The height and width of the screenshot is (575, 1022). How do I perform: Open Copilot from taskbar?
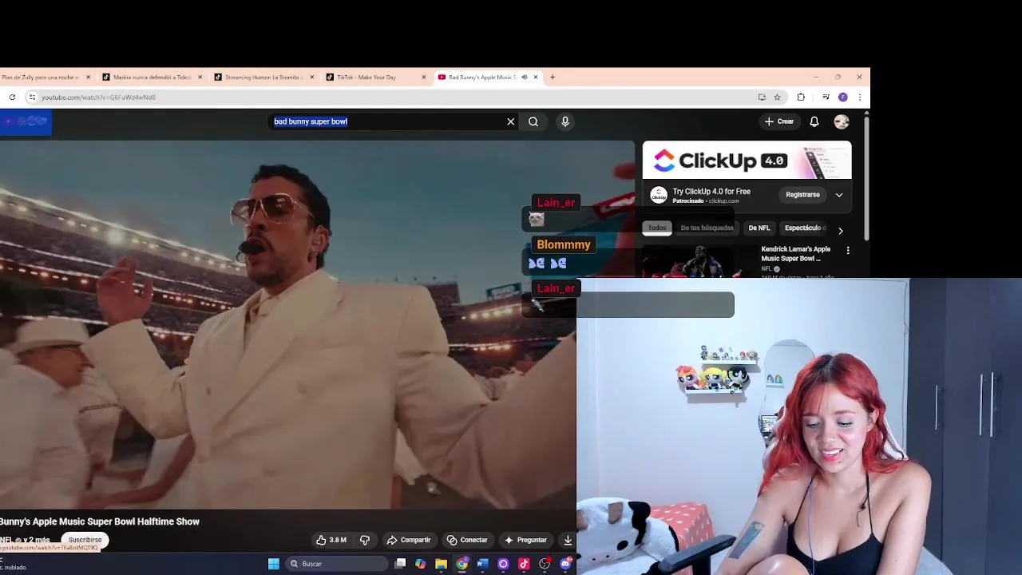point(421,564)
